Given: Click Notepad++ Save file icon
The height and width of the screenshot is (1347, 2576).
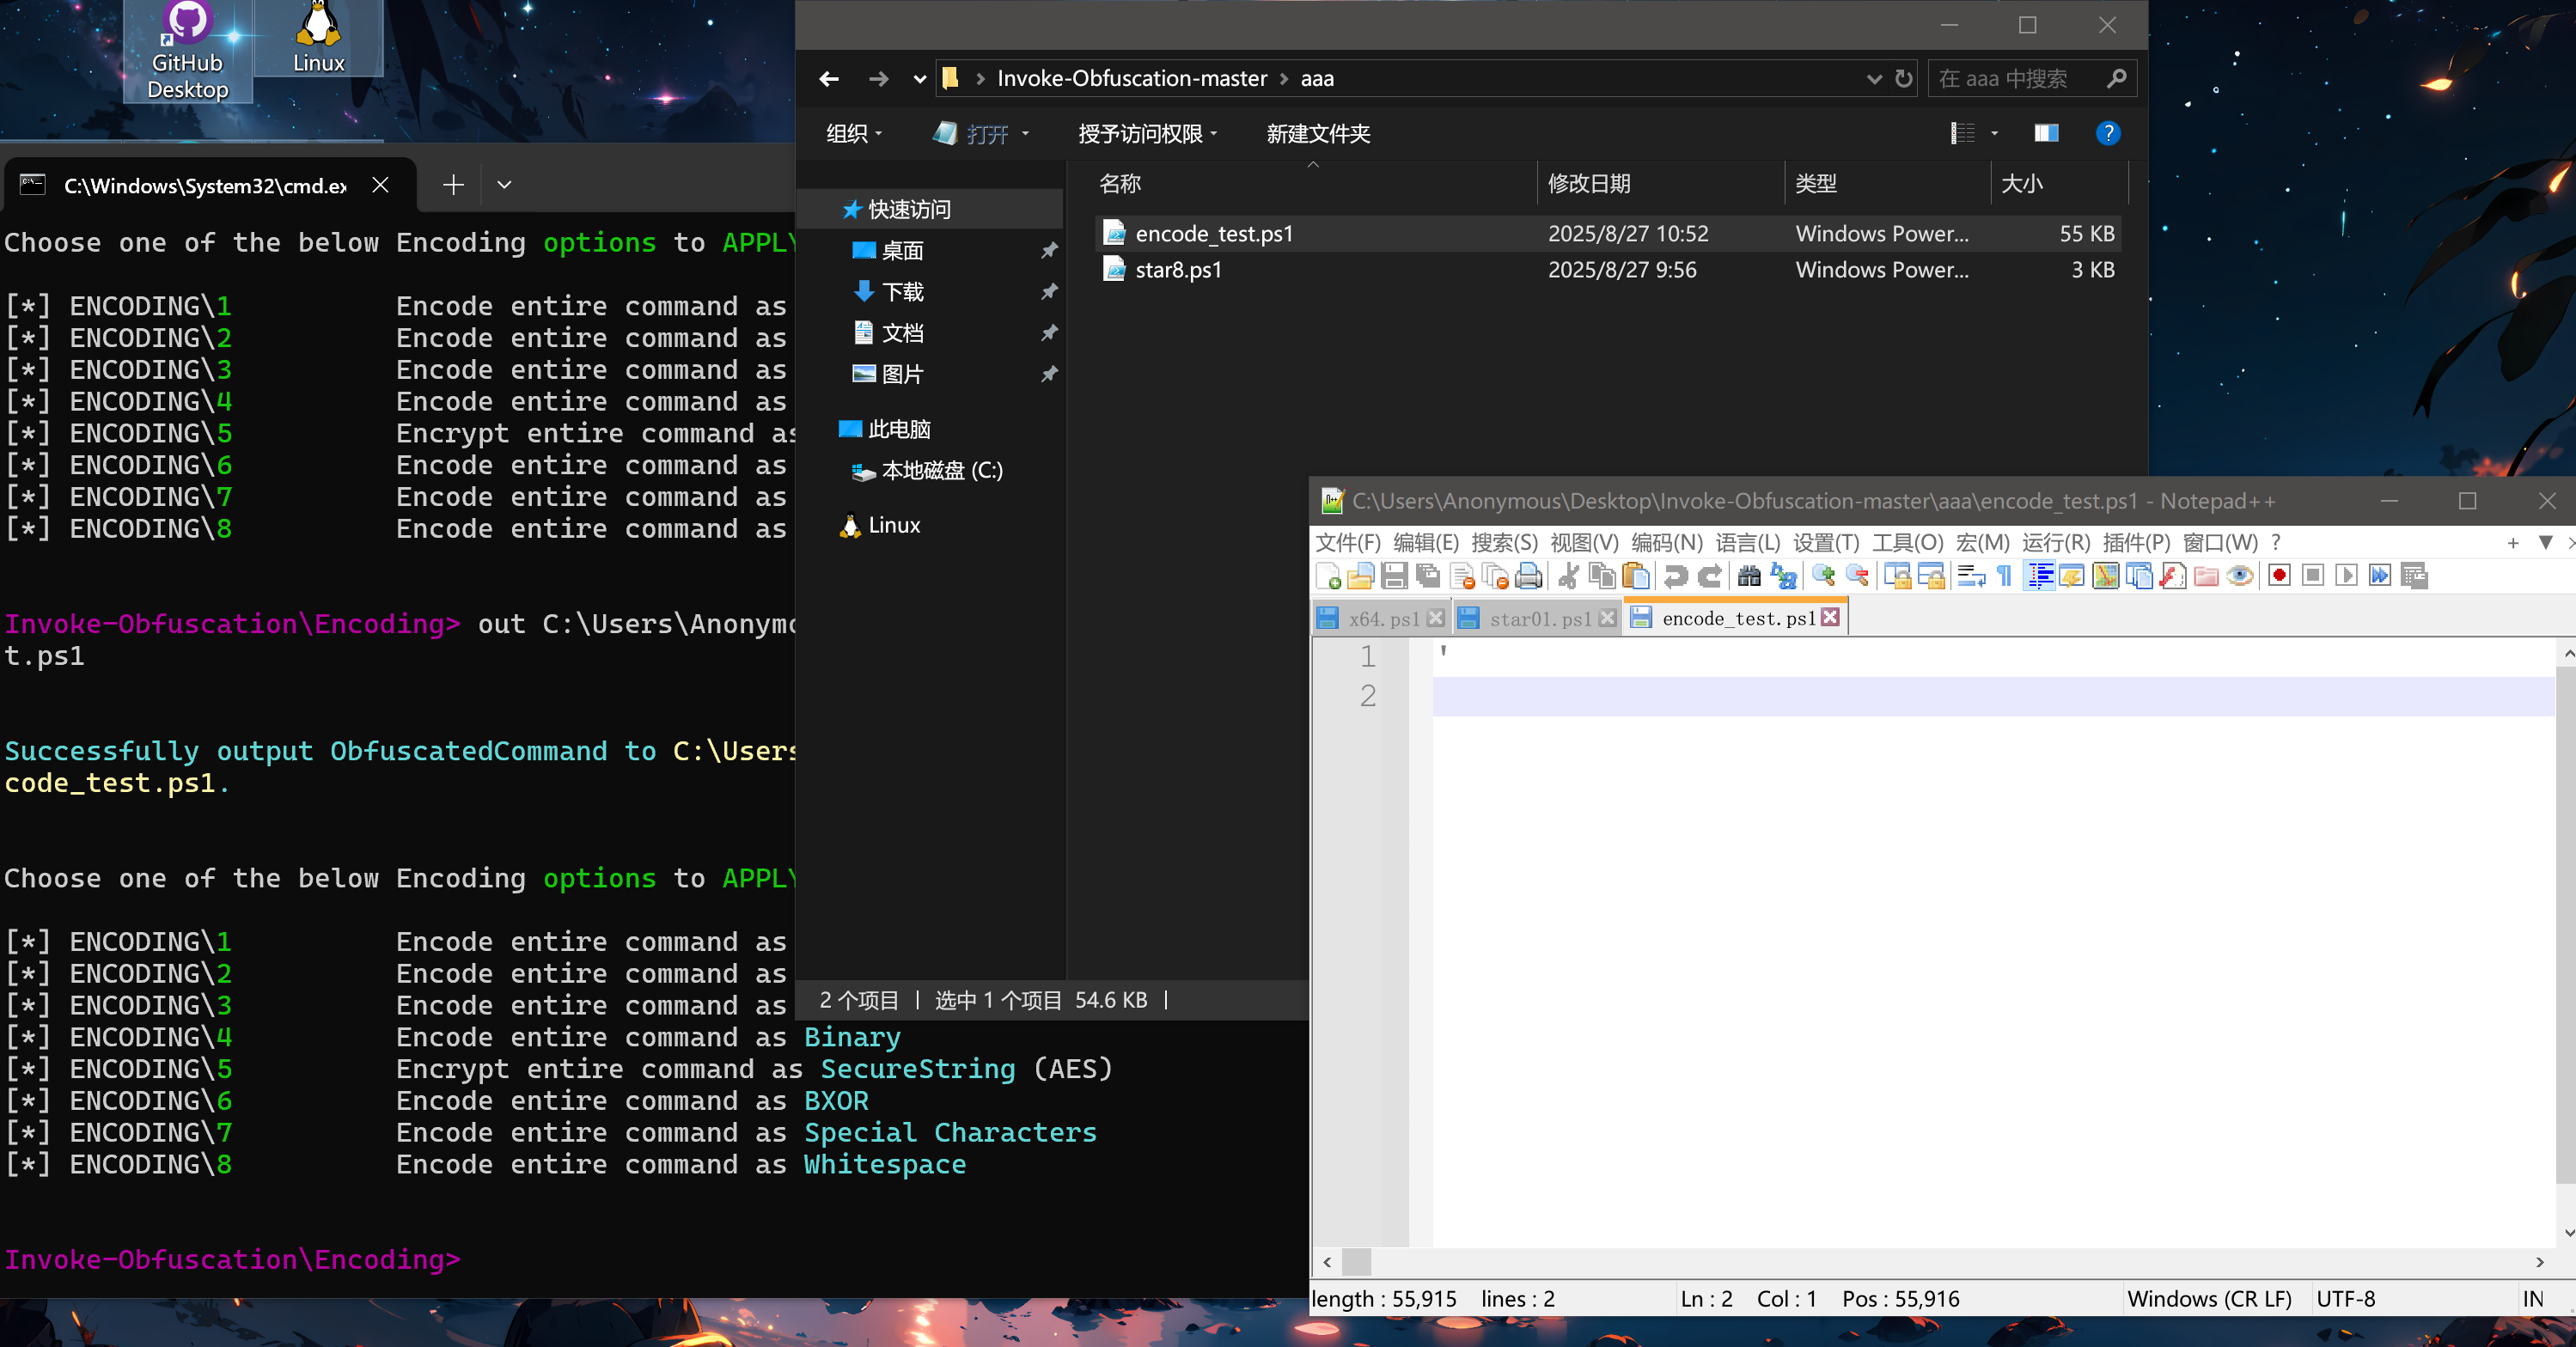Looking at the screenshot, I should point(1394,576).
